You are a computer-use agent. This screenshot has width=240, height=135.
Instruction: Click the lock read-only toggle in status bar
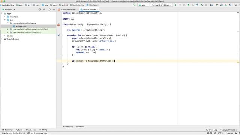236,133
